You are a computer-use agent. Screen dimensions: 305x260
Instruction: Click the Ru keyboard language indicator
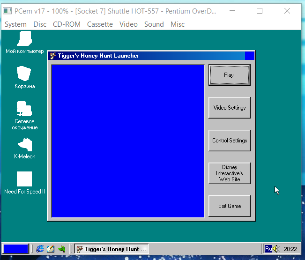tap(268, 249)
